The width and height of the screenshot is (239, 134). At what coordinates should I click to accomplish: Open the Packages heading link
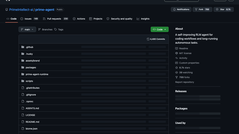tap(181, 109)
